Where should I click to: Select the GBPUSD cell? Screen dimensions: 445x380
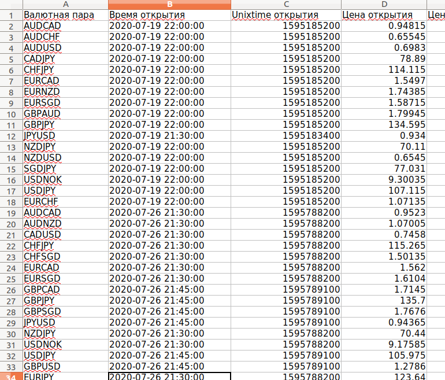coord(65,367)
